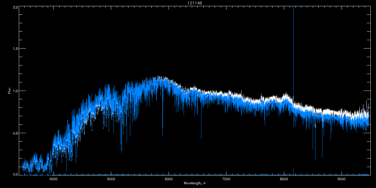Select the 7000 x-axis tick label
Image resolution: width=376 pixels, height=188 pixels.
226,179
